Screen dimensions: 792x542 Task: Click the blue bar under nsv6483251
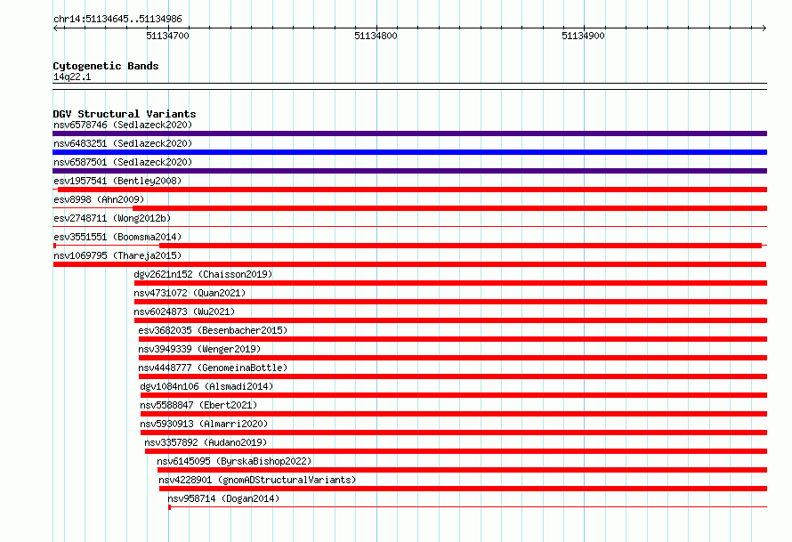tap(409, 152)
